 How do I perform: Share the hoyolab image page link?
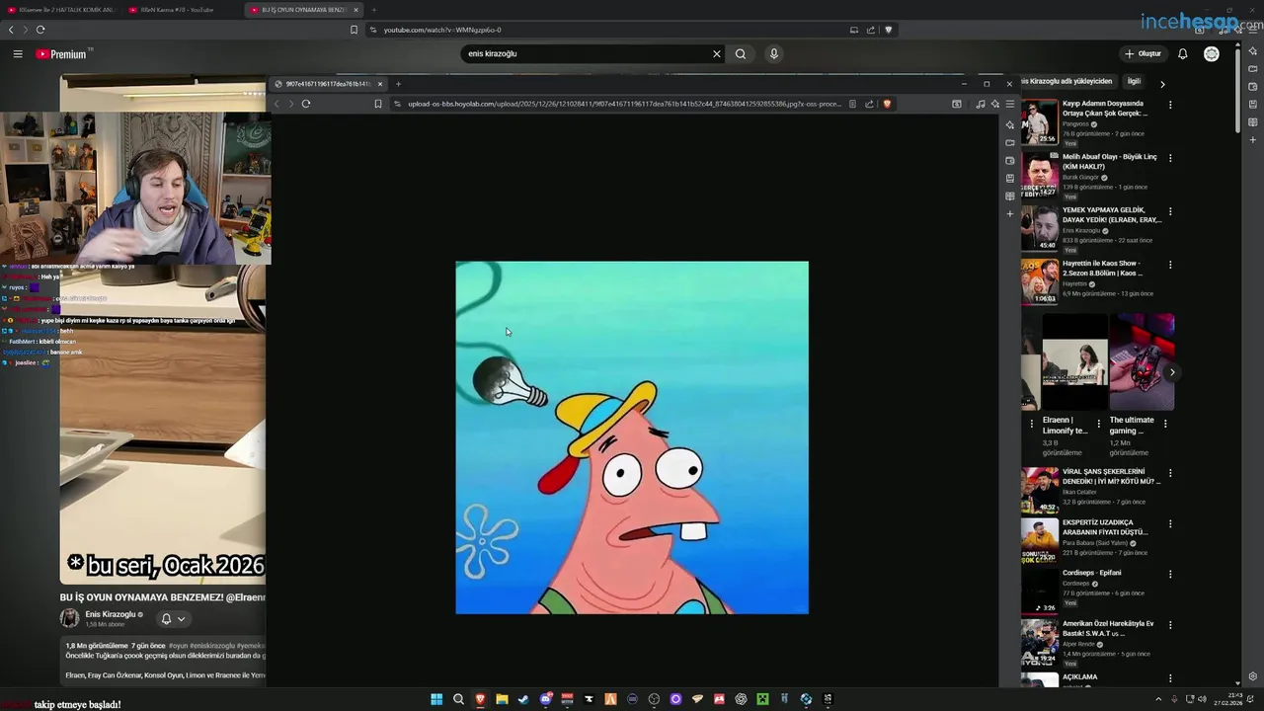click(869, 104)
